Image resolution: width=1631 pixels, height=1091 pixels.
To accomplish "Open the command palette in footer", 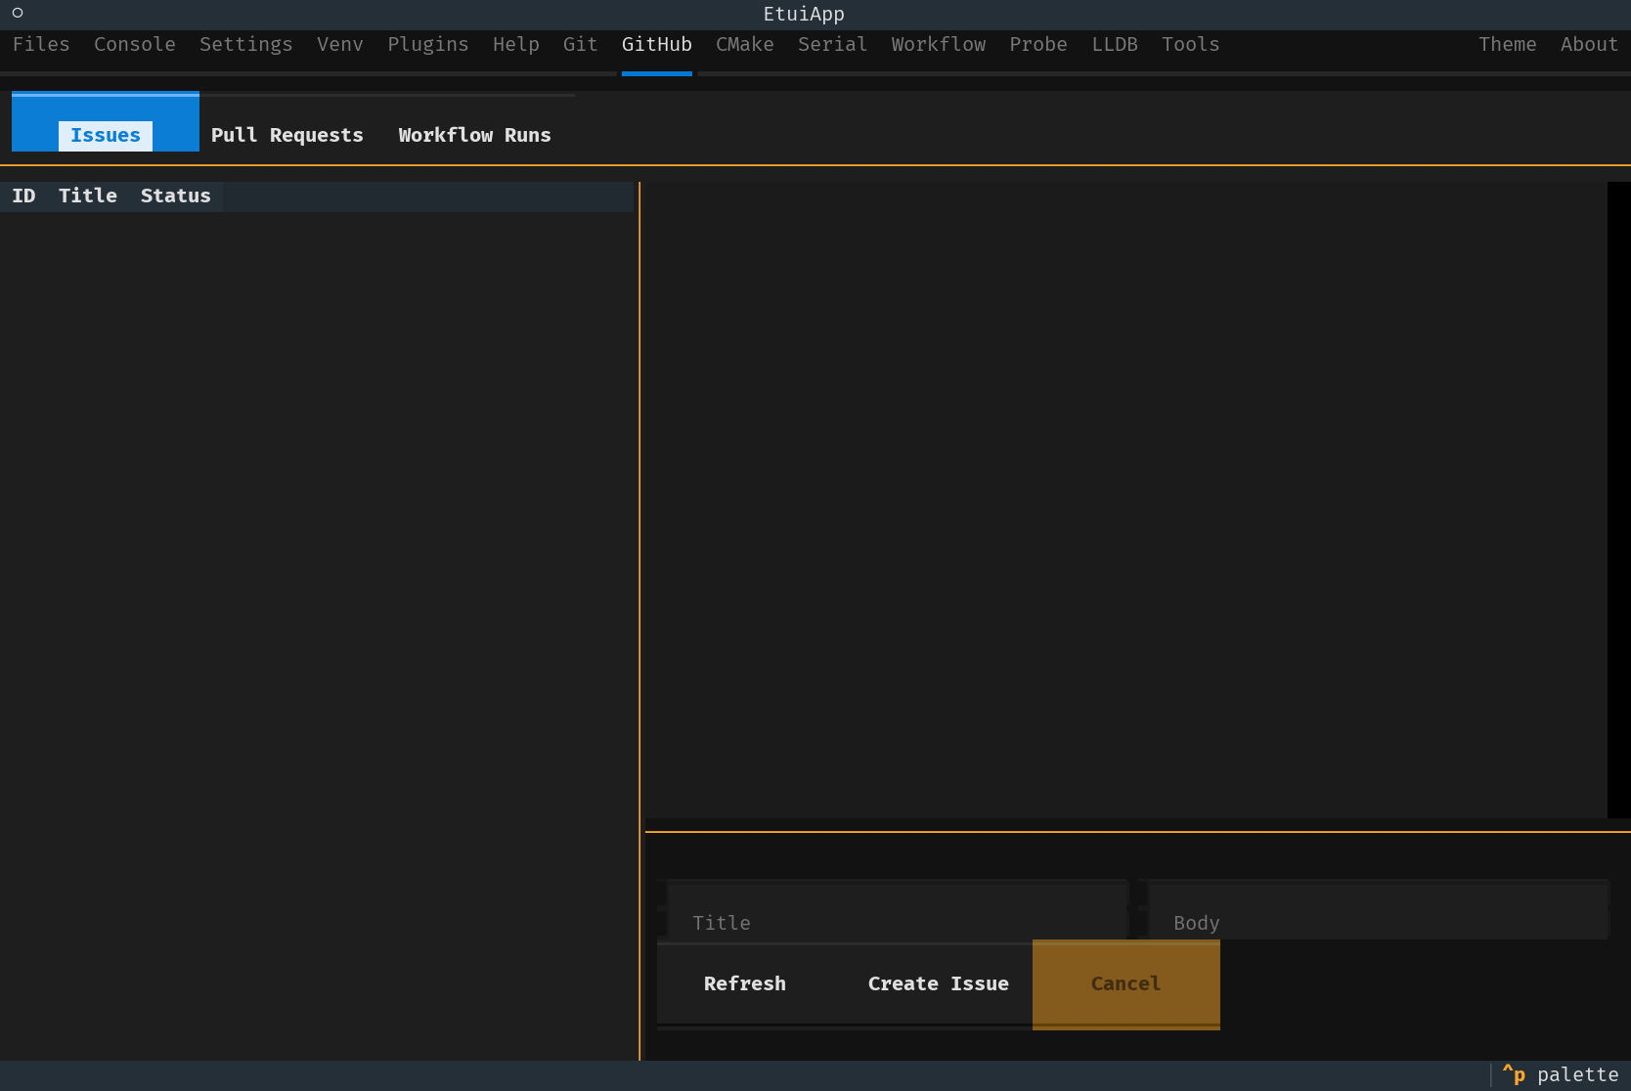I will coord(1561,1075).
